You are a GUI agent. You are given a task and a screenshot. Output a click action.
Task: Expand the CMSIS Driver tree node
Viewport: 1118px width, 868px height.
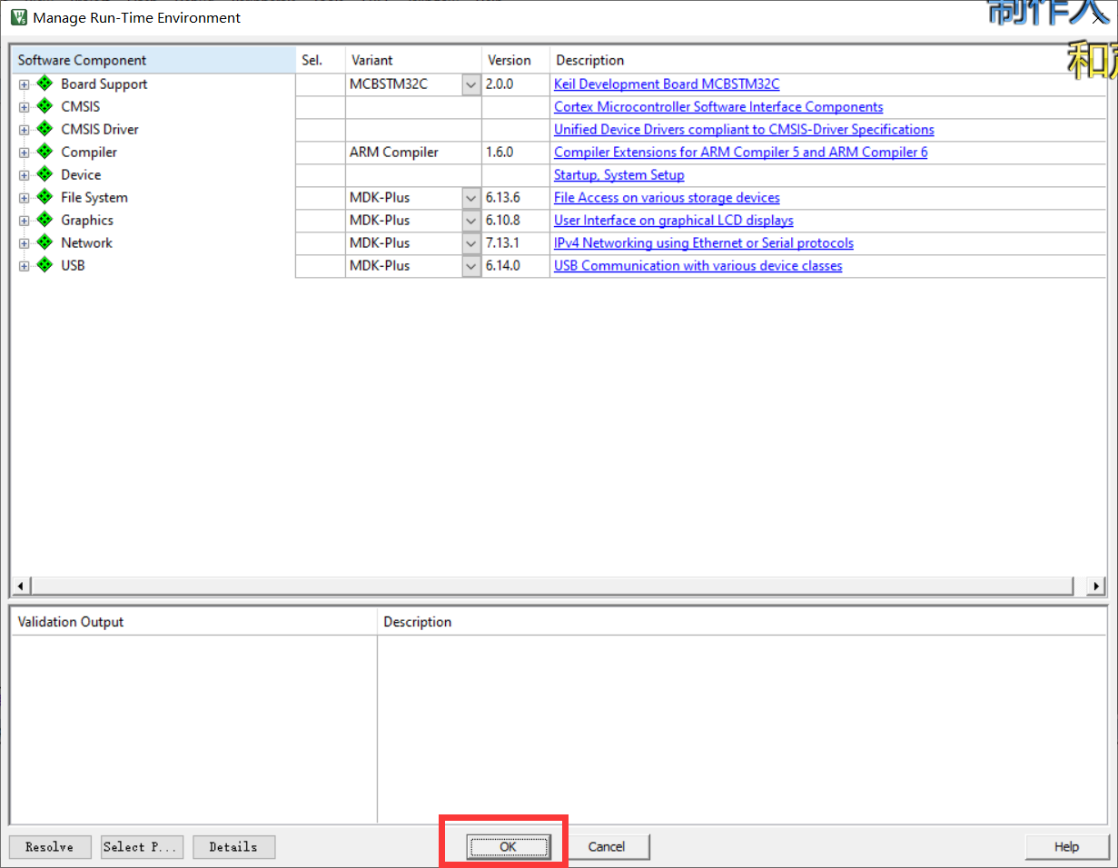(x=24, y=130)
